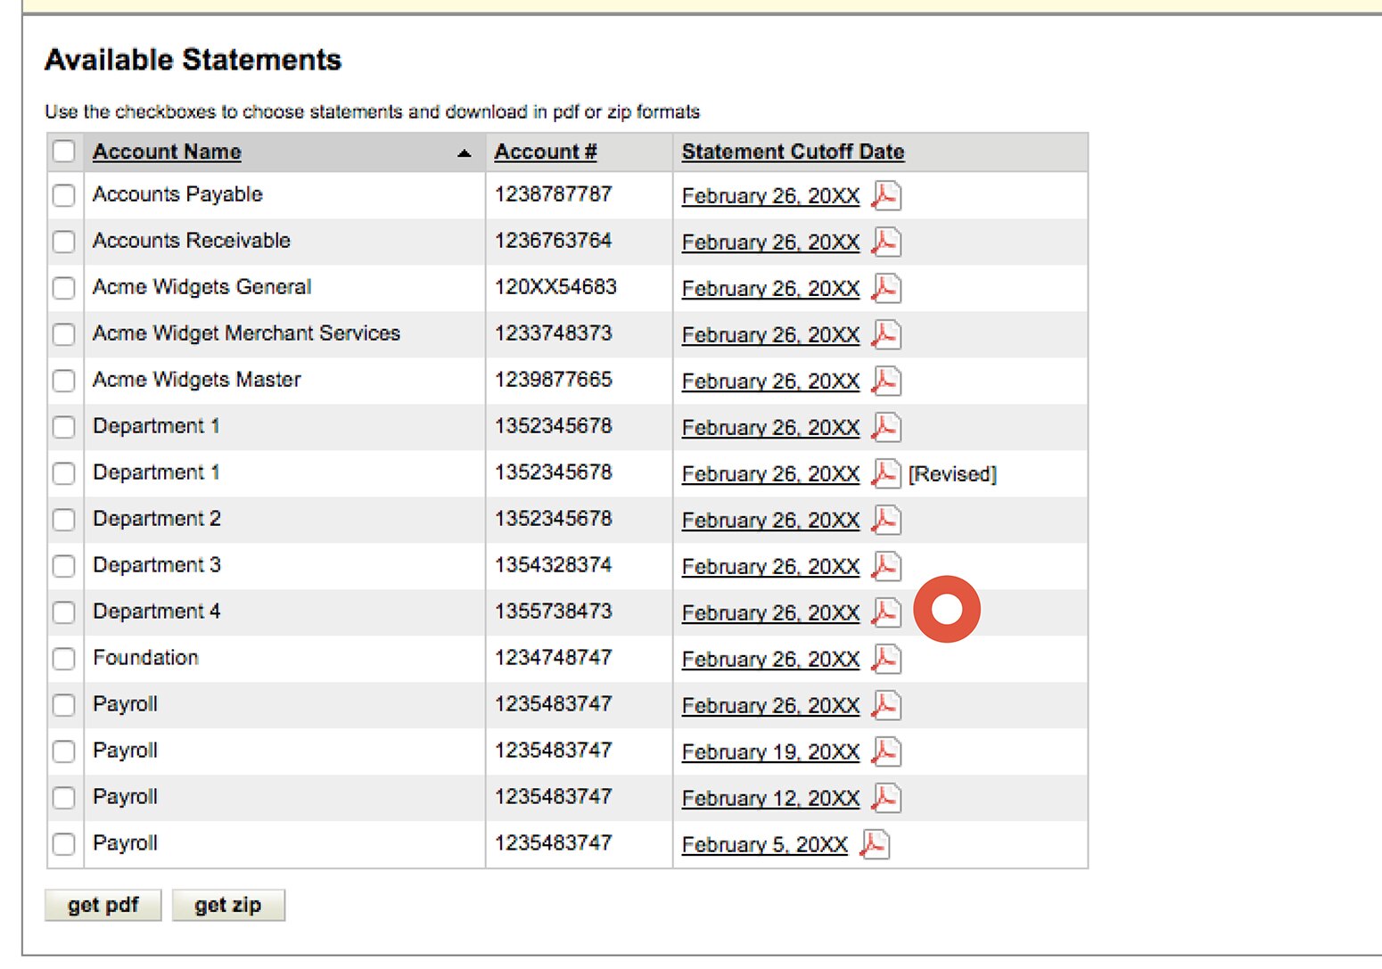Viewport: 1382px width, 969px height.
Task: Open the Accounts Receivable PDF icon
Action: (x=885, y=242)
